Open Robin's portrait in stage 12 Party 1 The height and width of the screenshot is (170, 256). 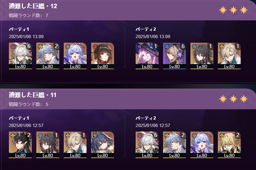coord(75,56)
